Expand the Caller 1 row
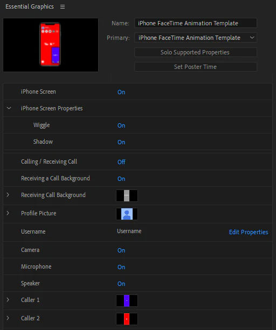 click(8, 300)
